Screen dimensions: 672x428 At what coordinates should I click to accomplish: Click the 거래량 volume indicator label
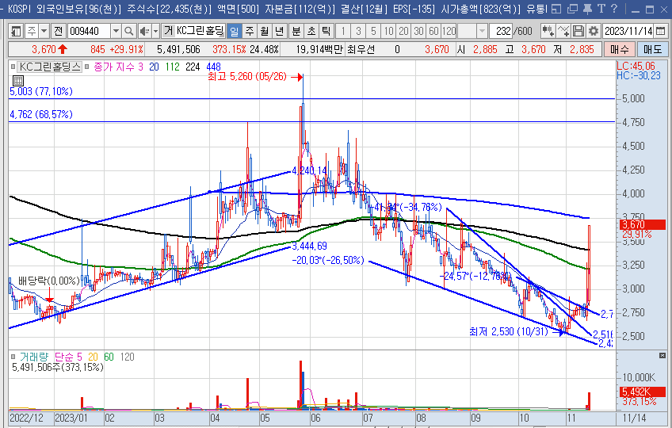point(34,357)
